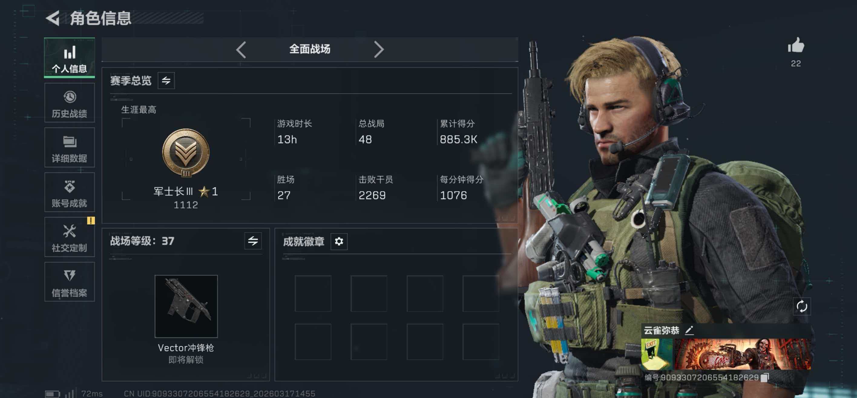Toggle the 赛季总览 swap view button
The height and width of the screenshot is (398, 857).
click(x=166, y=80)
